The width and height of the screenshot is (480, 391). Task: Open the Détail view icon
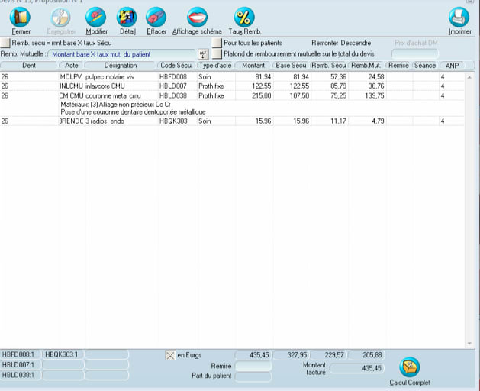(127, 17)
